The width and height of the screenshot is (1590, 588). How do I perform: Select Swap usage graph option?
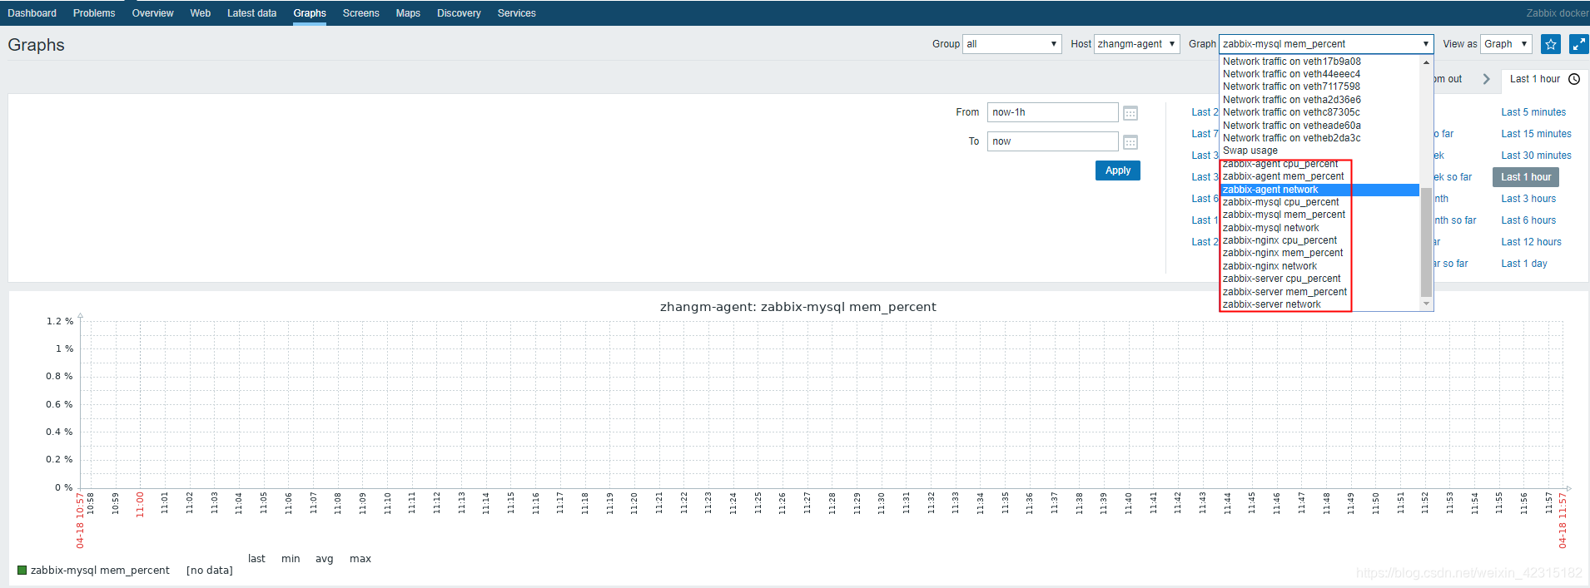(x=1319, y=151)
